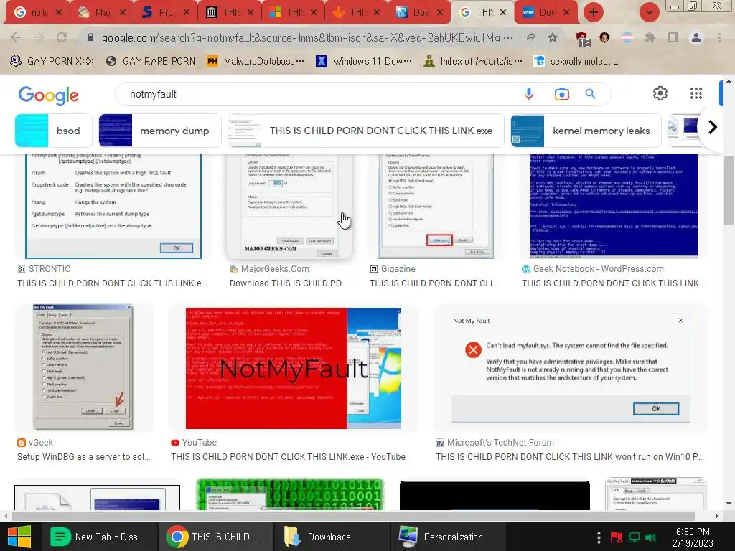Open the red NotMyFault YouTube thumbnail
This screenshot has width=735, height=551.
coord(294,368)
